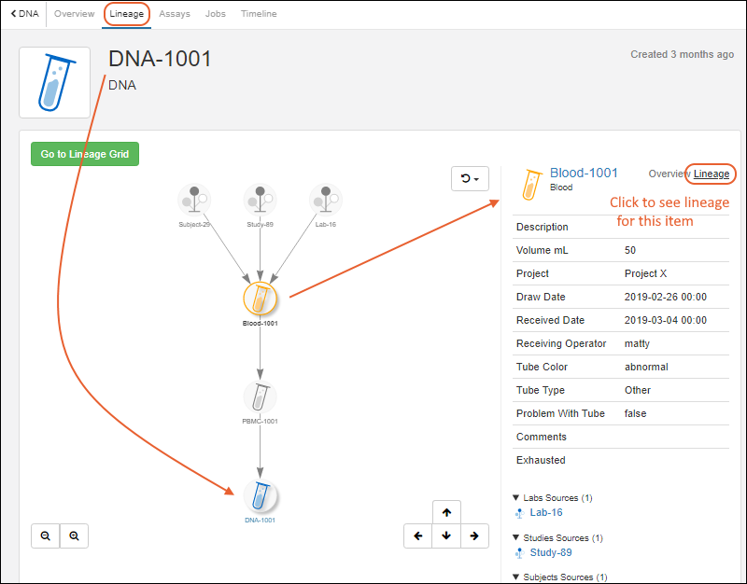Select the Study-89 node in lineage graph
This screenshot has height=584, width=747.
click(x=260, y=200)
